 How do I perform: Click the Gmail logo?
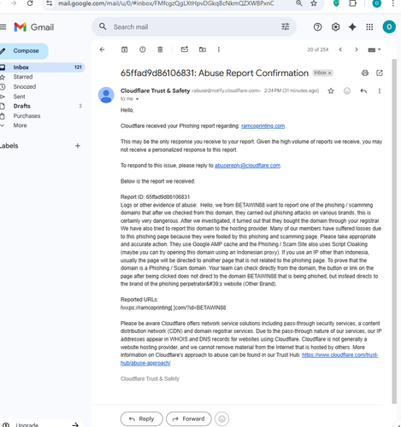pos(34,27)
